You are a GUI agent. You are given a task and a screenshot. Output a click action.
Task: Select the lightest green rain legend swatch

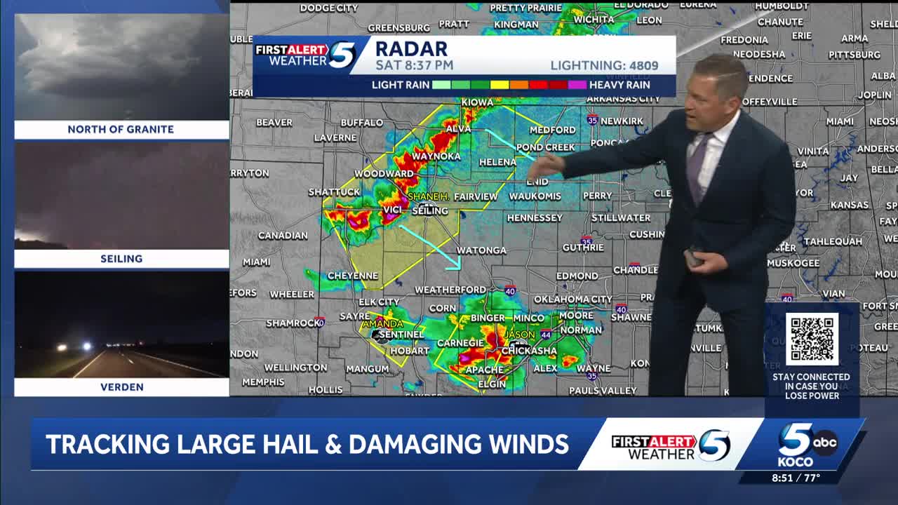point(441,85)
